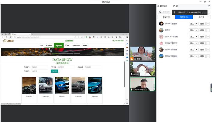This screenshot has width=212, height=122.
Task: Click the microphone icon on 李靖's video tile
Action: click(135, 59)
